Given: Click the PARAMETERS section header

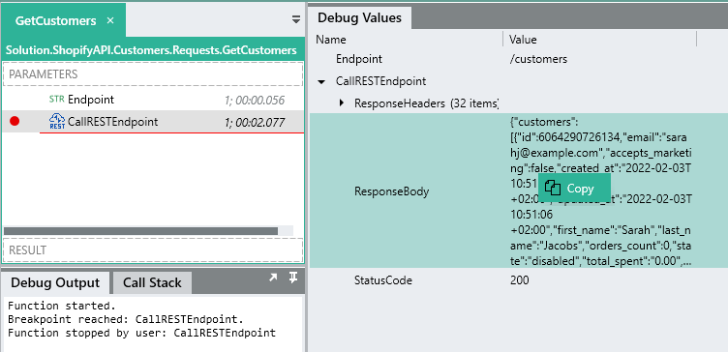Looking at the screenshot, I should (x=153, y=74).
